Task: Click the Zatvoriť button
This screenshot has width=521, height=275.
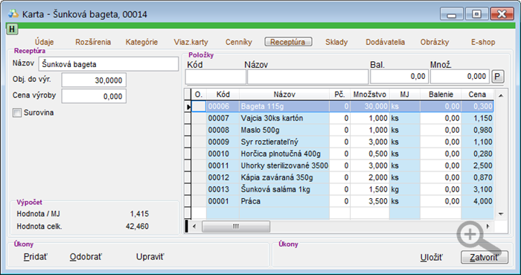Action: tap(484, 257)
